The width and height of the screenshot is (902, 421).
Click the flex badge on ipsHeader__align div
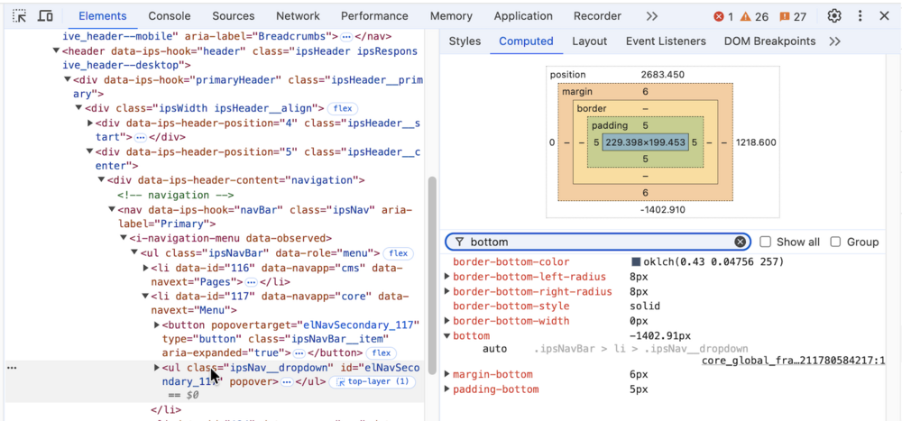point(343,108)
